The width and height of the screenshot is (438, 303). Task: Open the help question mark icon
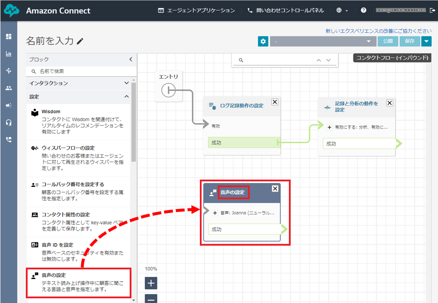364,11
